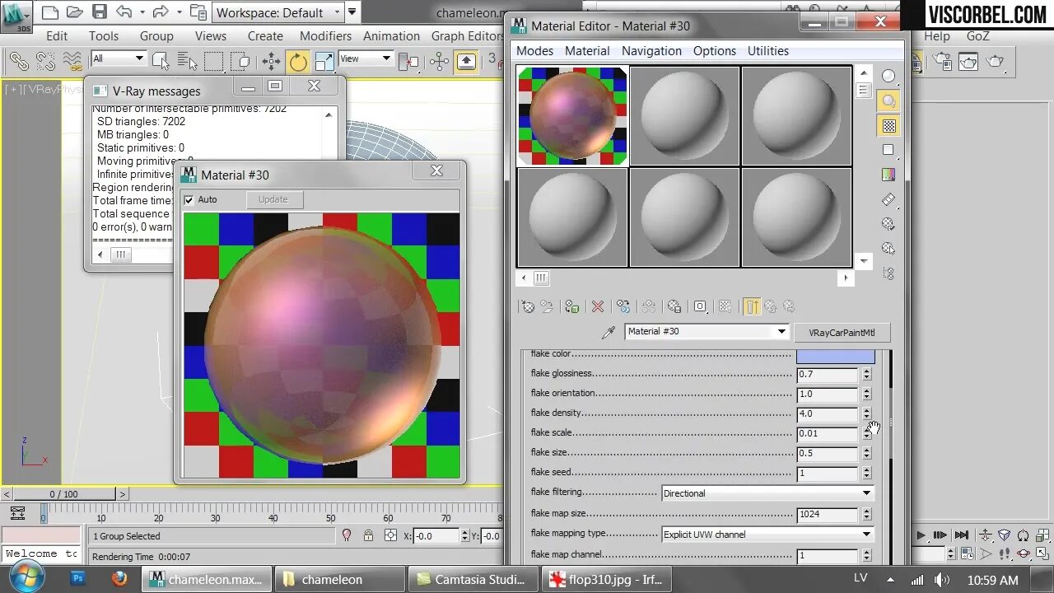Click the VRayCarPaintMtl material type button
Viewport: 1054px width, 593px height.
[x=842, y=333]
